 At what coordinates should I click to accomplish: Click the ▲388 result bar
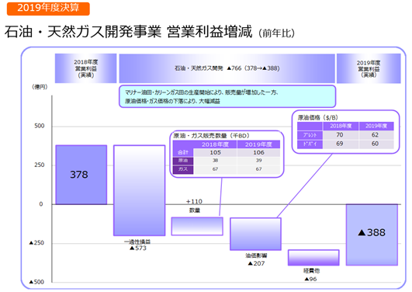pos(372,235)
